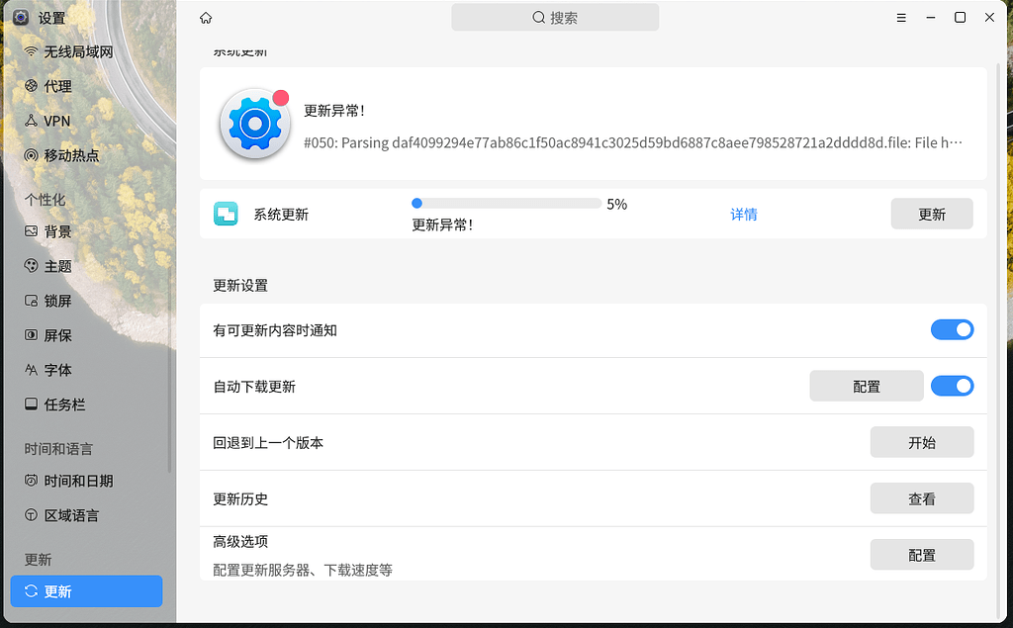The width and height of the screenshot is (1013, 628).
Task: Click the 区域语言 region icon
Action: coord(31,515)
